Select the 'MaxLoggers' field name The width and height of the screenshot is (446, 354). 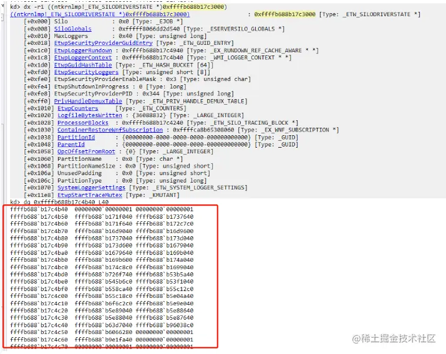[x=71, y=36]
